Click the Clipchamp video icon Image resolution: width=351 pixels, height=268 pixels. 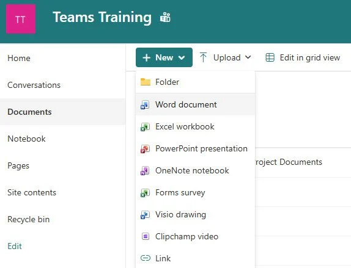[146, 236]
